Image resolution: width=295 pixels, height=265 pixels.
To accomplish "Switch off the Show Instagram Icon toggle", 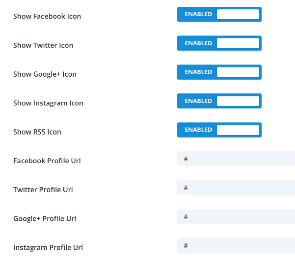I will (219, 101).
